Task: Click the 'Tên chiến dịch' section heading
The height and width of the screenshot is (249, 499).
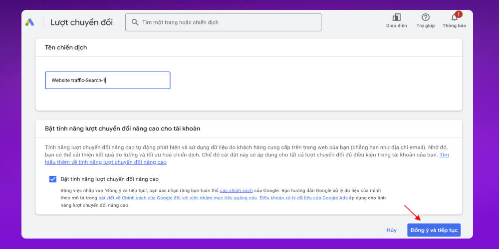Action: (66, 48)
